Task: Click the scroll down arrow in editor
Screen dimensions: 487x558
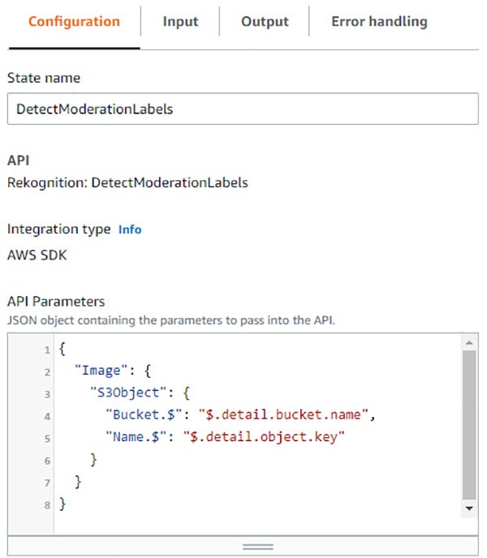Action: coord(468,508)
